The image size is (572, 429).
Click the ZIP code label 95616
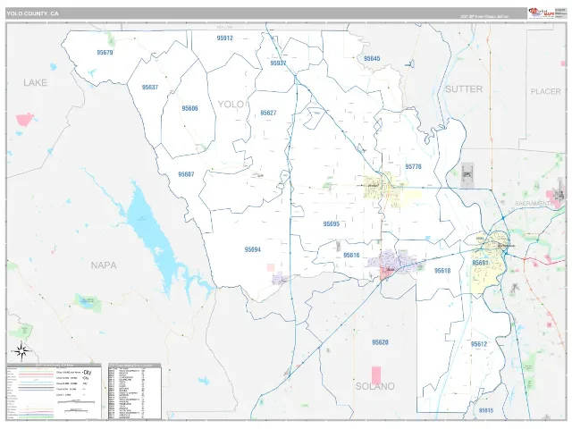coord(351,256)
